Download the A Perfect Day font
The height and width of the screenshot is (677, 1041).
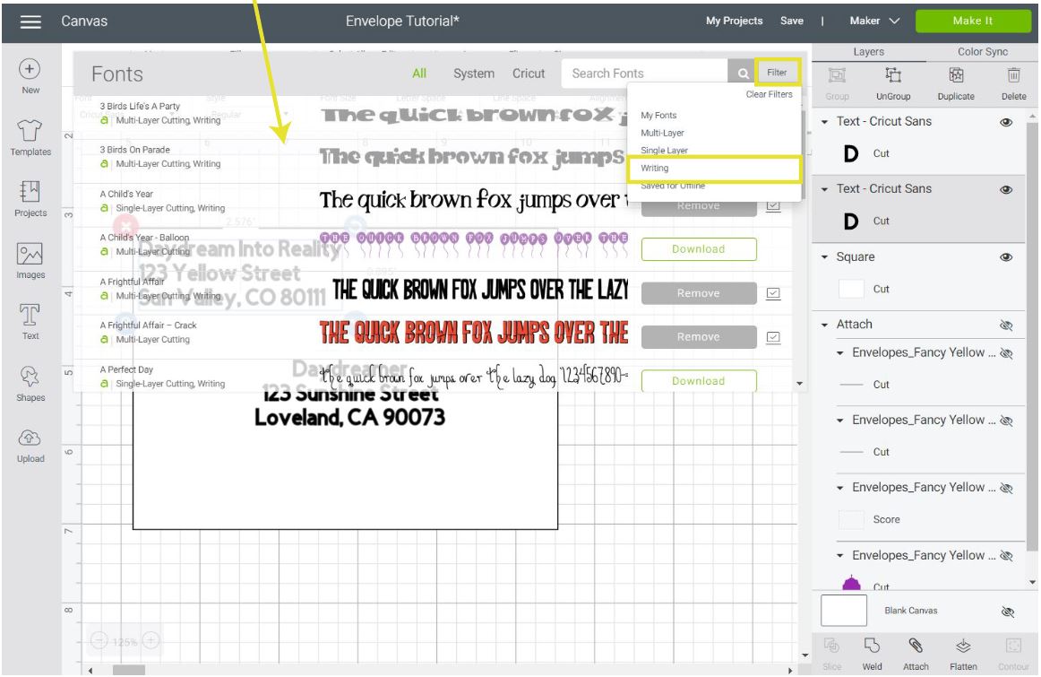(x=699, y=381)
